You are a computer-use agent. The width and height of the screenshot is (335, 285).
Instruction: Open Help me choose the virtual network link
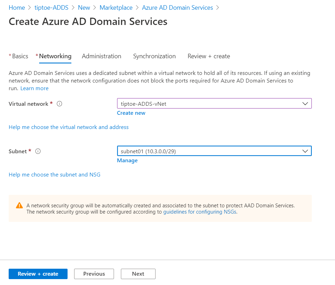click(69, 127)
